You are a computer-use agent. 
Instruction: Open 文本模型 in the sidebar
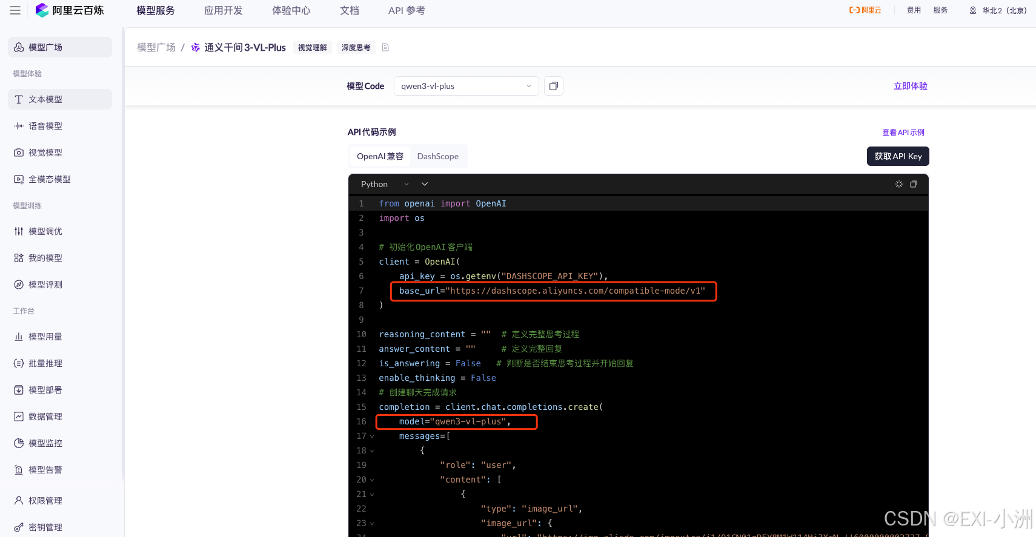click(60, 99)
